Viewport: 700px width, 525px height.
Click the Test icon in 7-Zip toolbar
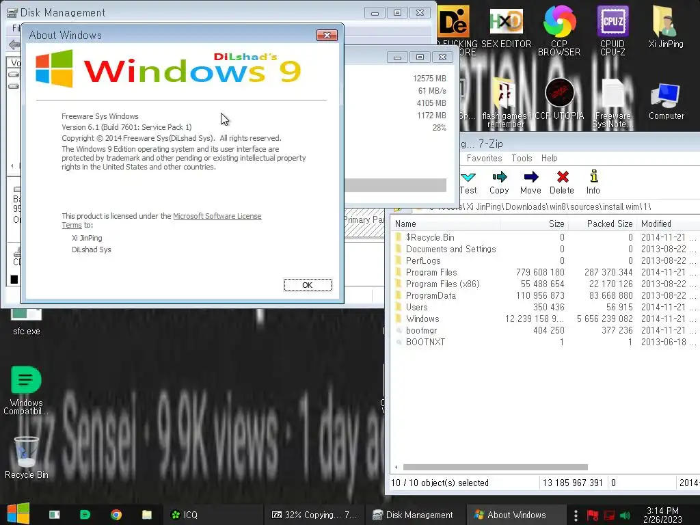point(468,183)
